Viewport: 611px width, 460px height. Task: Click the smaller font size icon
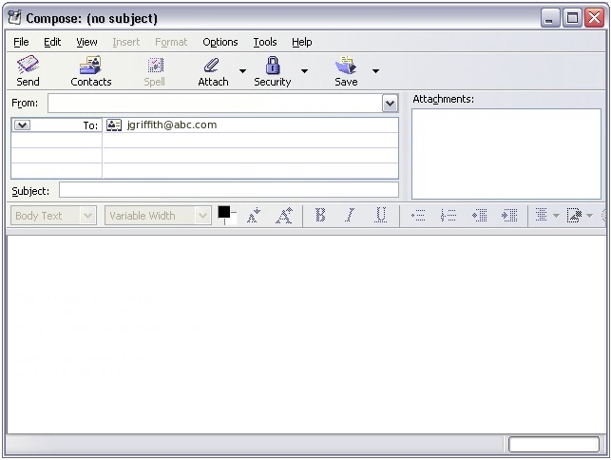254,216
